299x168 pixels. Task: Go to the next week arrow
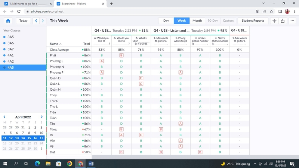pyautogui.click(x=43, y=21)
